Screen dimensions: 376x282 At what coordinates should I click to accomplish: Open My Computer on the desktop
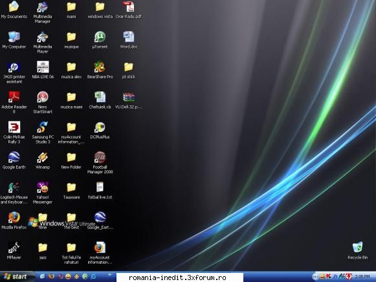[14, 40]
